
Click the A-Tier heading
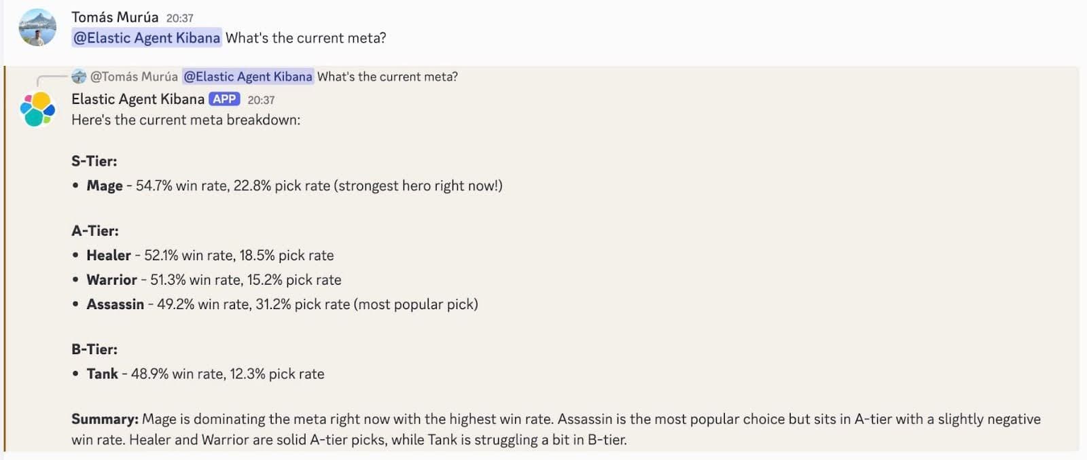point(95,231)
